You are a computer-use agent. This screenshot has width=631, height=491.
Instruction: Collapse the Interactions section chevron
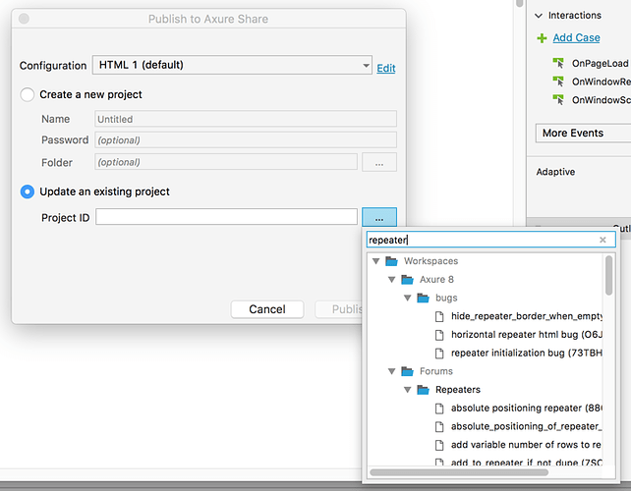[x=539, y=16]
